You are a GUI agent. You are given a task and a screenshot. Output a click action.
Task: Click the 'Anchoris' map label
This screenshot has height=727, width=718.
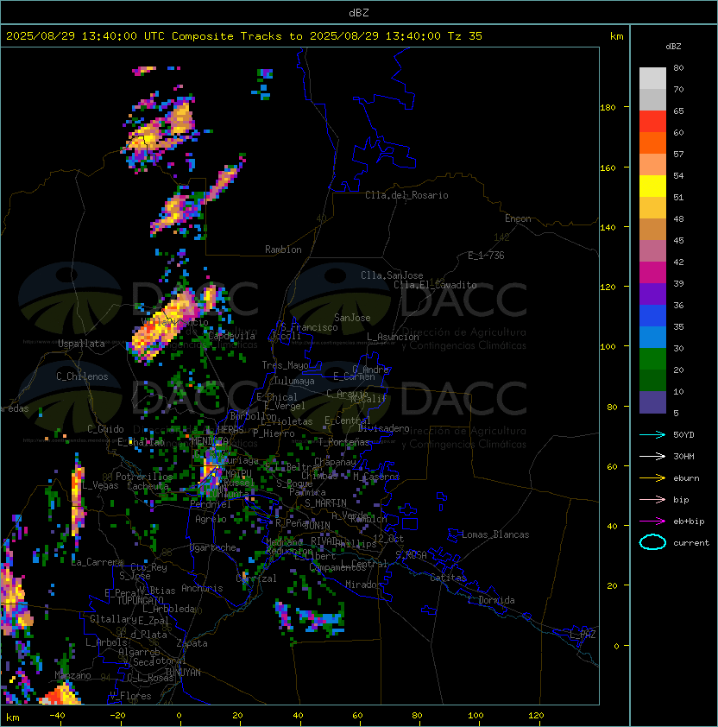tap(202, 588)
